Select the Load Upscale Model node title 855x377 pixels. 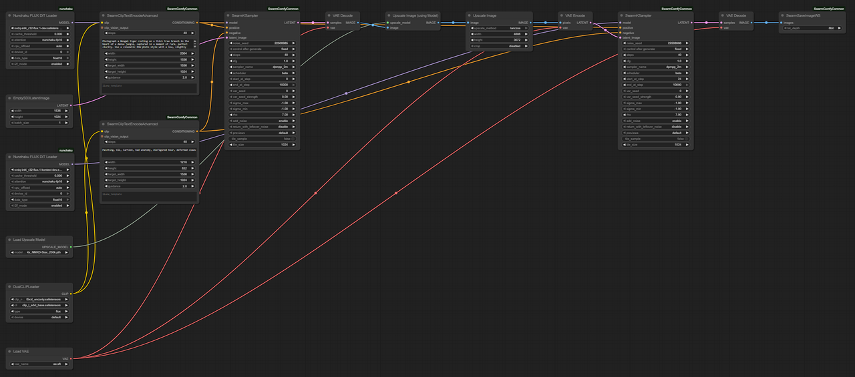pos(30,239)
